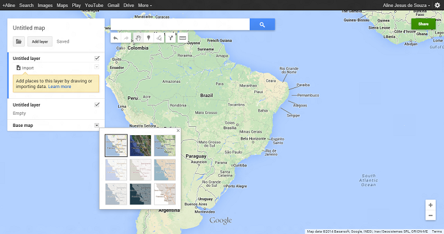
Task: Uncheck the second Untitled layer checkbox
Action: click(97, 105)
